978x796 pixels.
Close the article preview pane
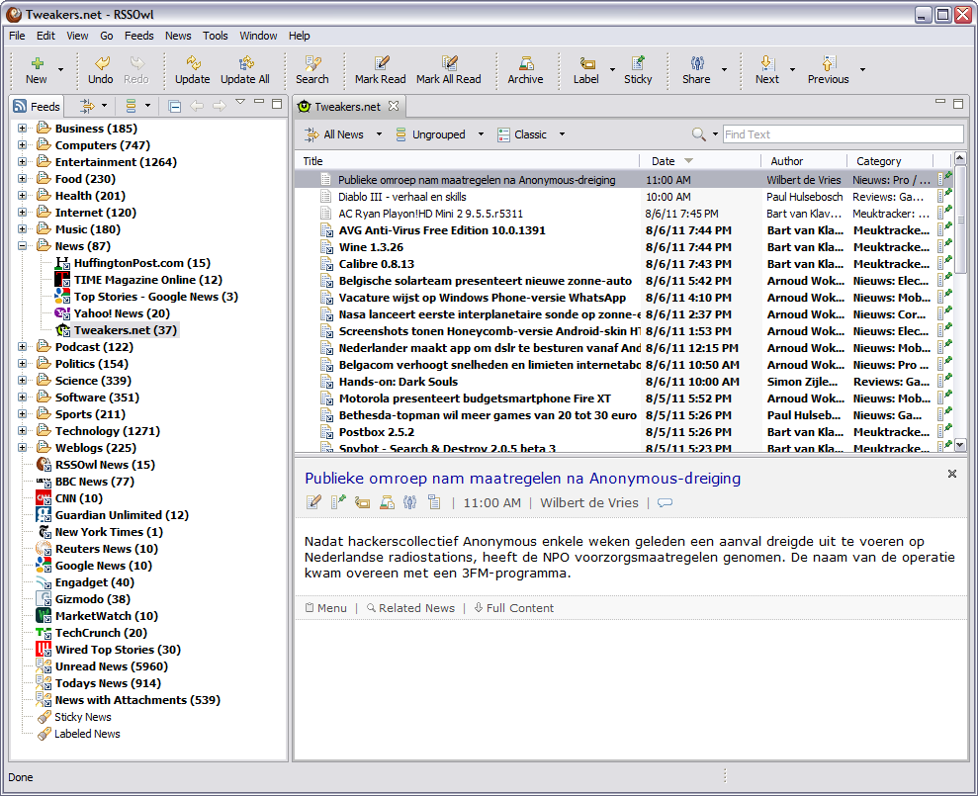(x=952, y=474)
